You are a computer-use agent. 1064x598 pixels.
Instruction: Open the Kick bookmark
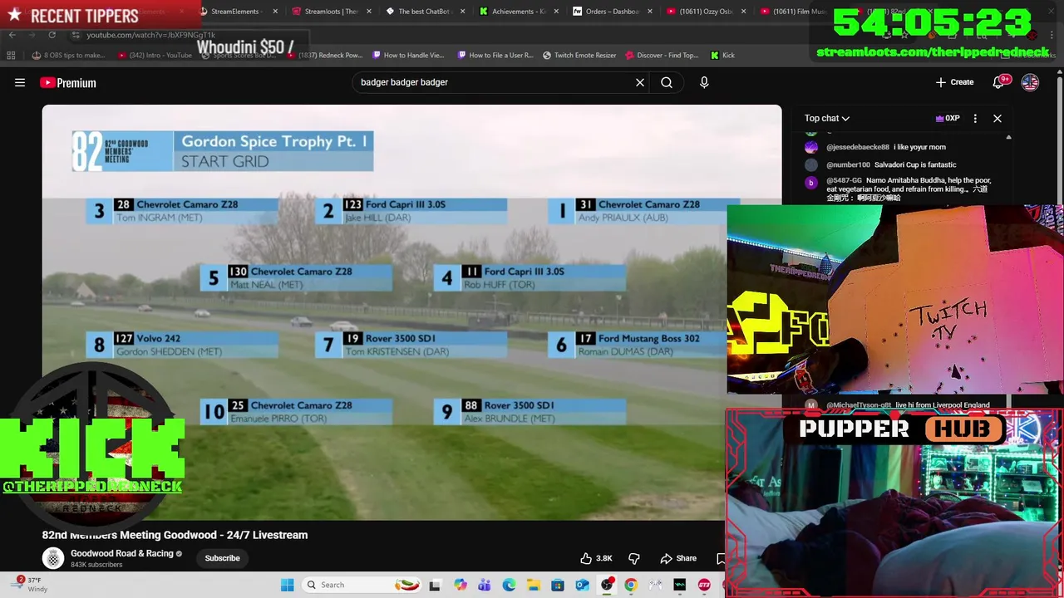point(722,55)
